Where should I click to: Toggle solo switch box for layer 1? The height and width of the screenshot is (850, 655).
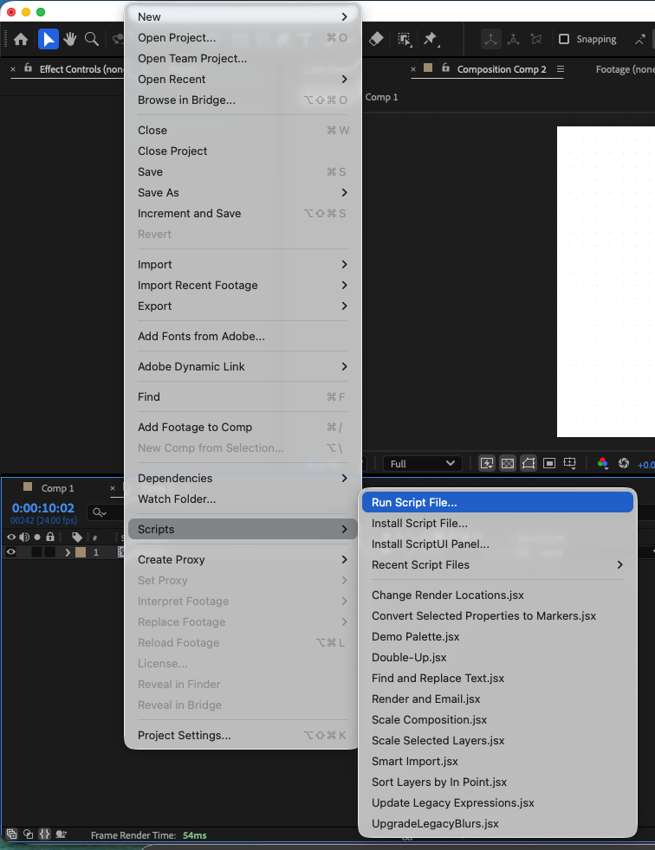[36, 552]
